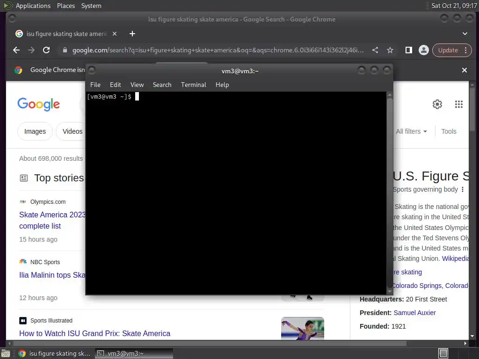
Task: Open the Google apps grid
Action: (x=458, y=104)
